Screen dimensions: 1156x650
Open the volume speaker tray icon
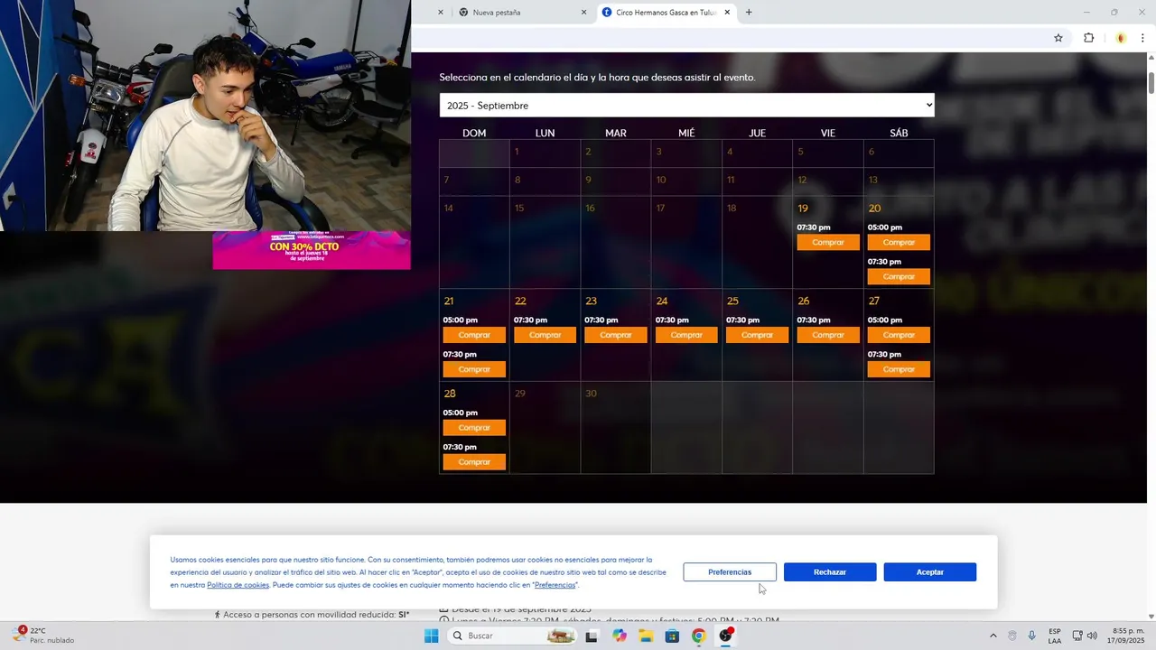1092,636
